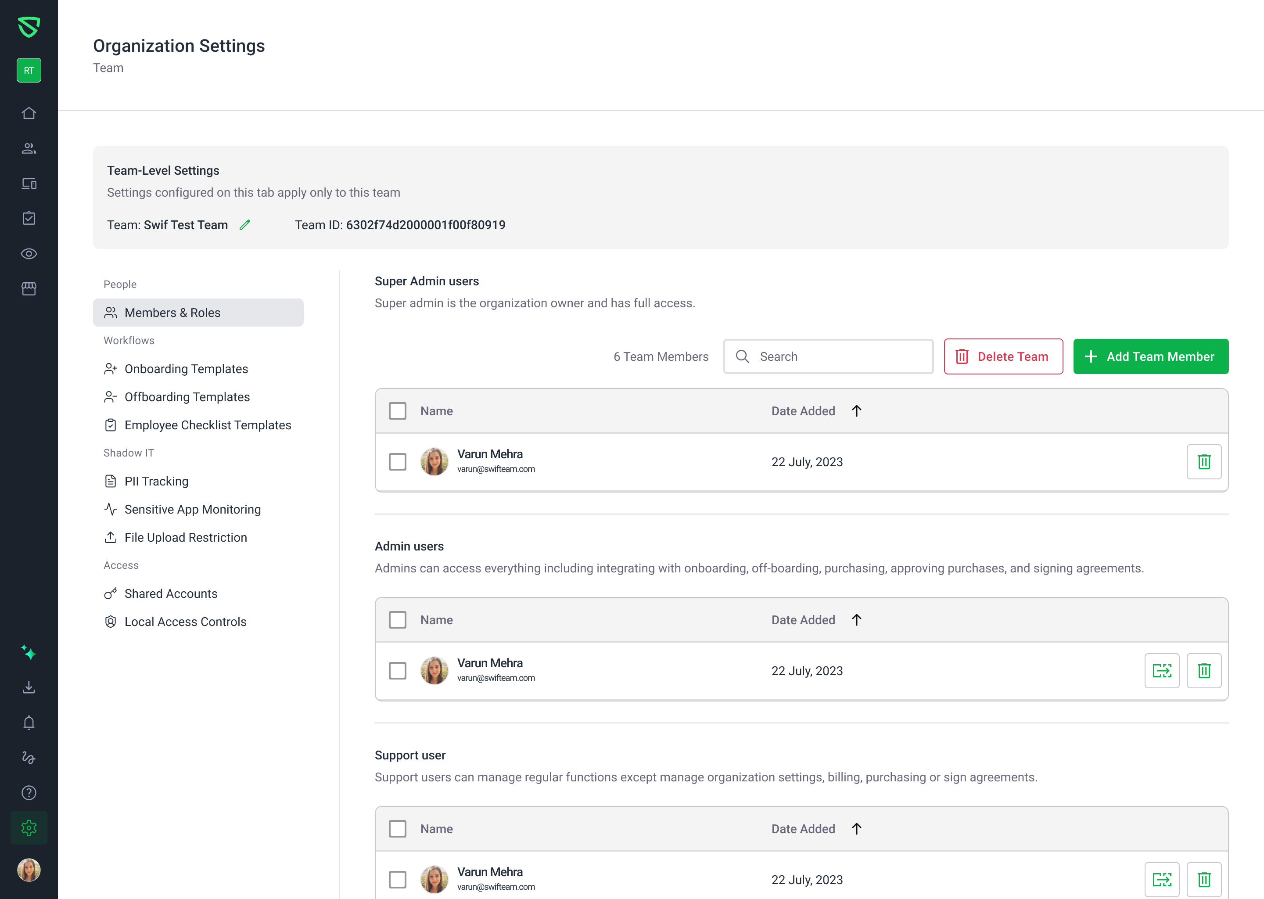
Task: Select all in Admin users table header
Action: click(397, 619)
